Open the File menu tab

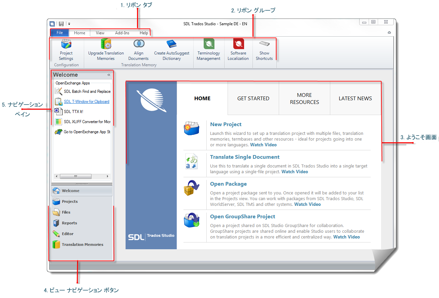point(60,33)
